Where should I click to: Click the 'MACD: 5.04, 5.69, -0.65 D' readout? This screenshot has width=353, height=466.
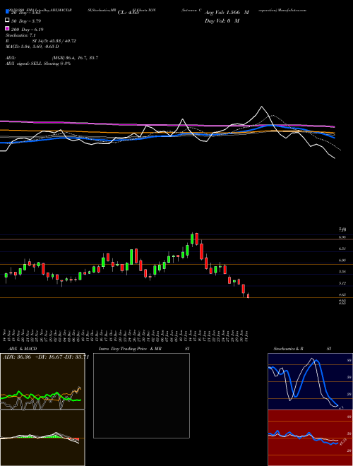click(x=32, y=47)
